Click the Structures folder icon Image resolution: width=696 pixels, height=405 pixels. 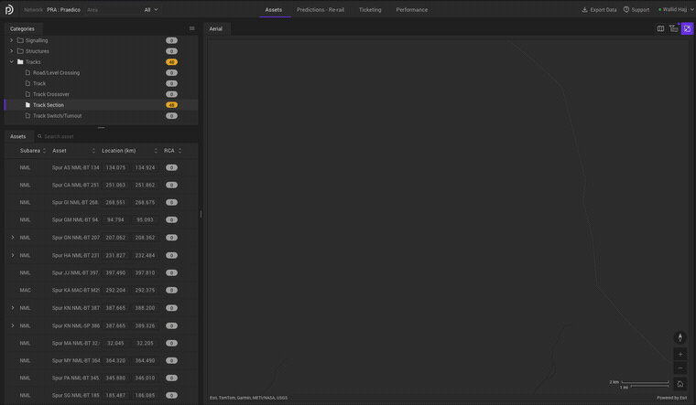coord(20,51)
